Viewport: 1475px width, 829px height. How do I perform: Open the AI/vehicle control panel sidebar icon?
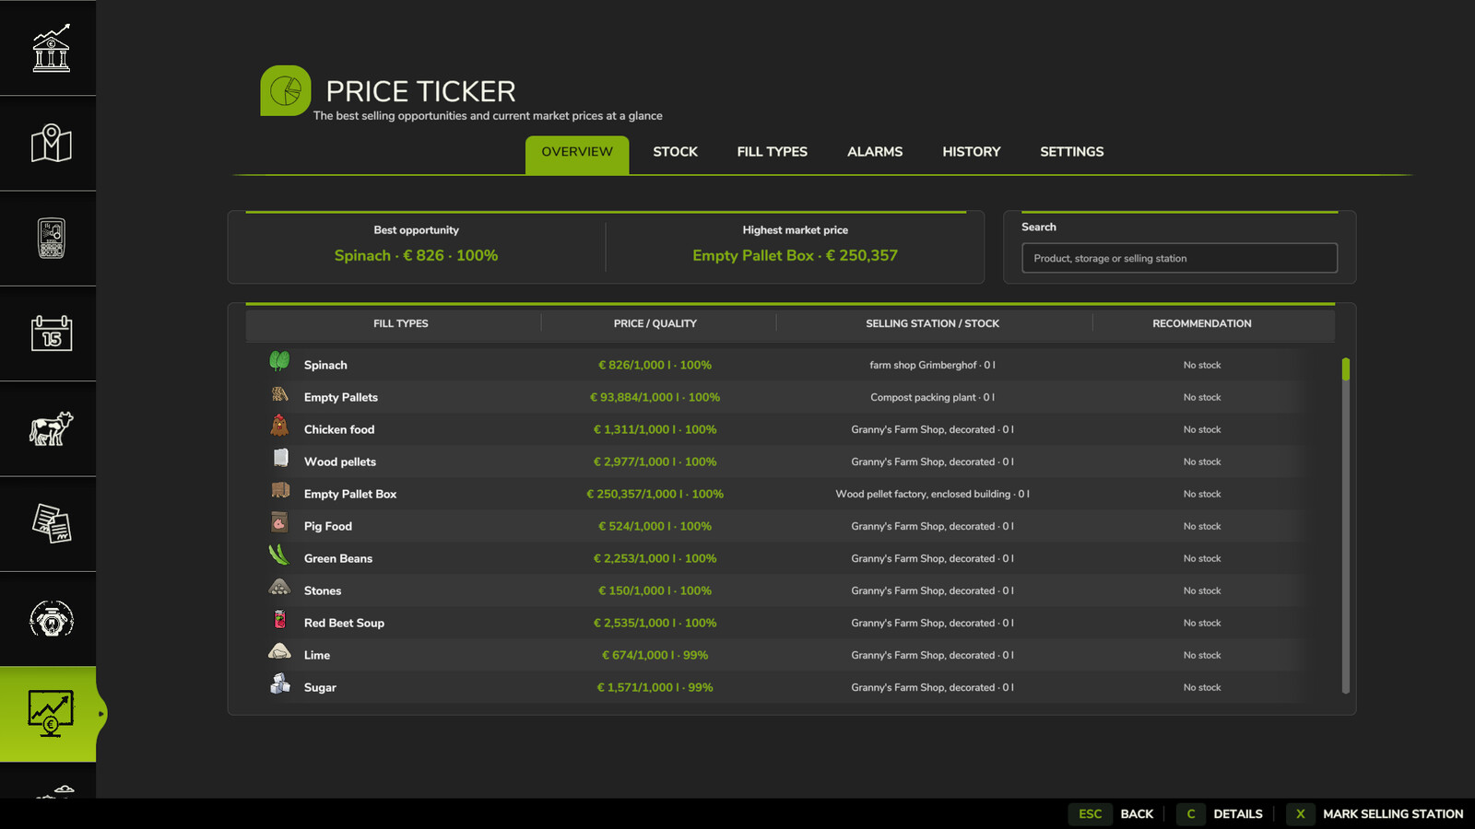pyautogui.click(x=51, y=238)
